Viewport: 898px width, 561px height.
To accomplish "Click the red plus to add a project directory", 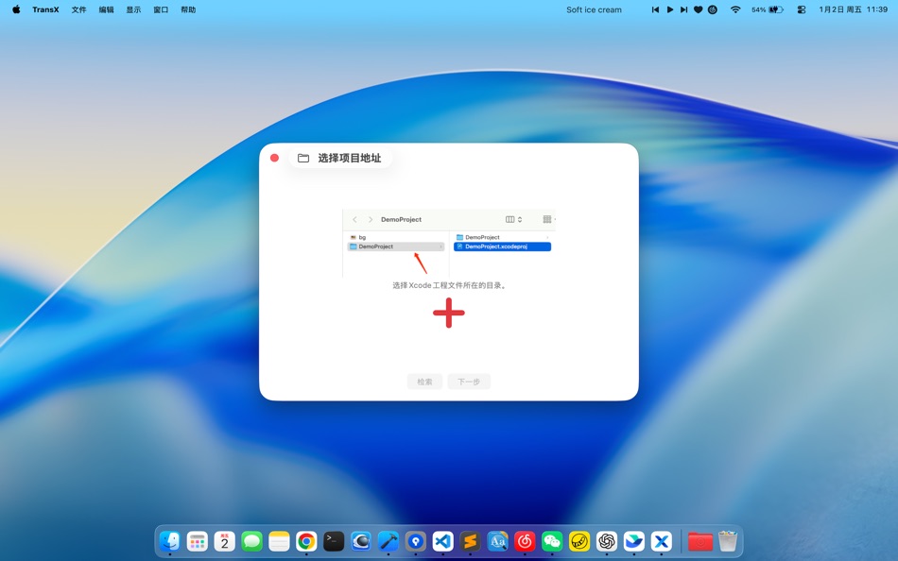I will 449,313.
